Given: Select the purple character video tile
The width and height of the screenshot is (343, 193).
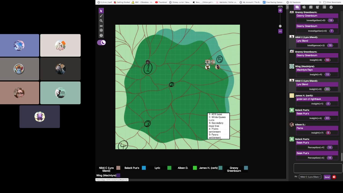Looking at the screenshot, I should [40, 117].
